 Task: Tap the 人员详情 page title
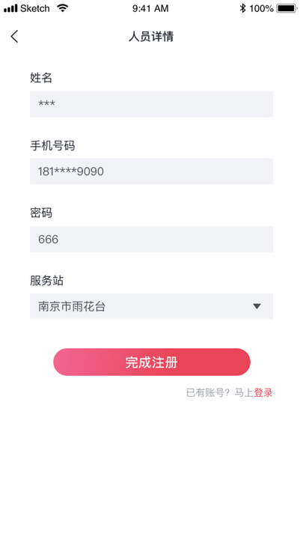click(151, 37)
